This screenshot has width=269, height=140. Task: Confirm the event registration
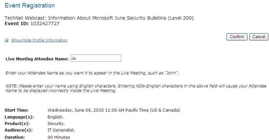pos(237,37)
